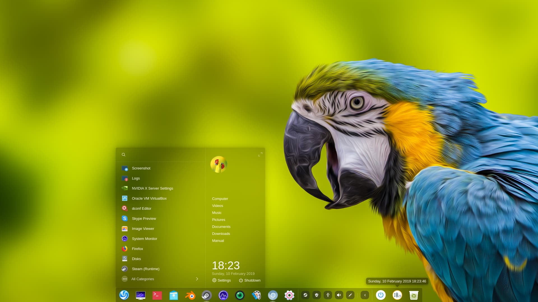Start Steam (Runtime) from the launcher list
The width and height of the screenshot is (538, 302).
tap(161, 269)
